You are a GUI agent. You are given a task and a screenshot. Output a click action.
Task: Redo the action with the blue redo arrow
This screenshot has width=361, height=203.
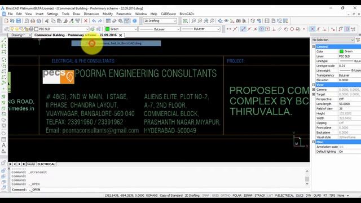[100, 21]
